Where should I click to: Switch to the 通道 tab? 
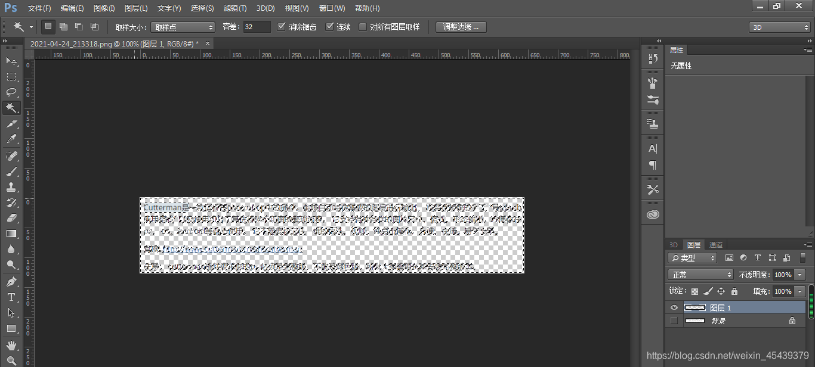[x=716, y=245]
